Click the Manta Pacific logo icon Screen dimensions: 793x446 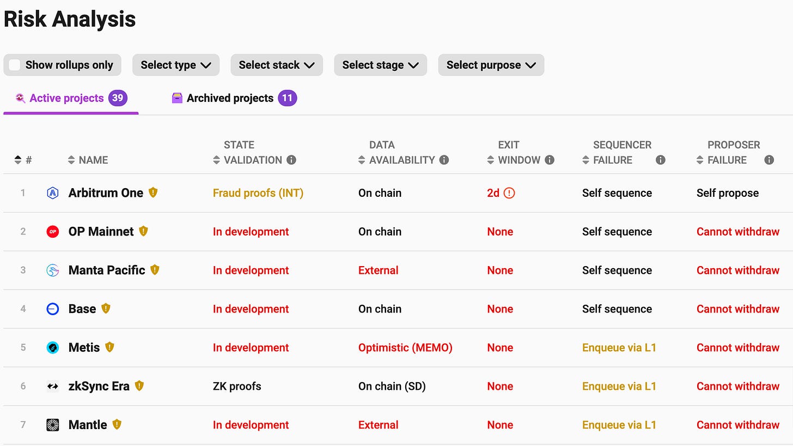[x=52, y=270]
